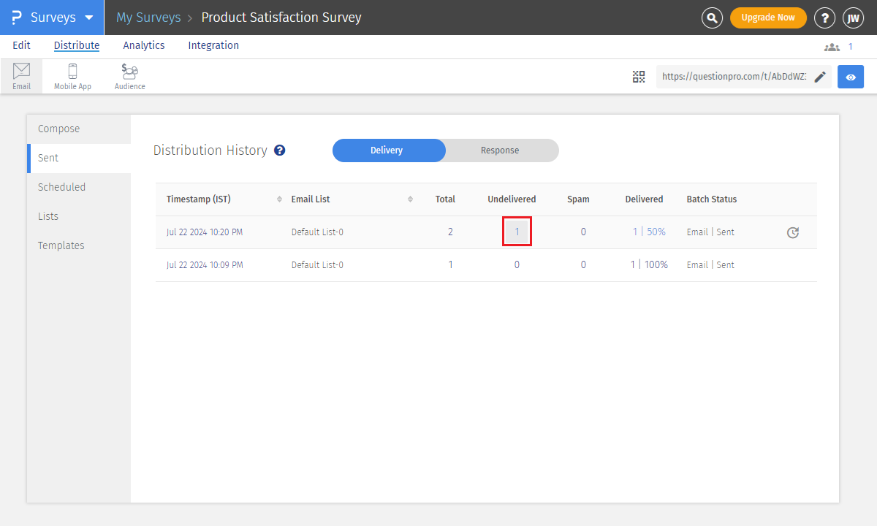Choose the Audience distribution icon
Image resolution: width=877 pixels, height=526 pixels.
(129, 75)
